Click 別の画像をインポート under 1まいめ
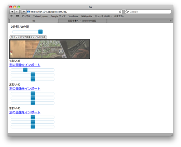This screenshot has height=147, width=181. click(x=25, y=65)
